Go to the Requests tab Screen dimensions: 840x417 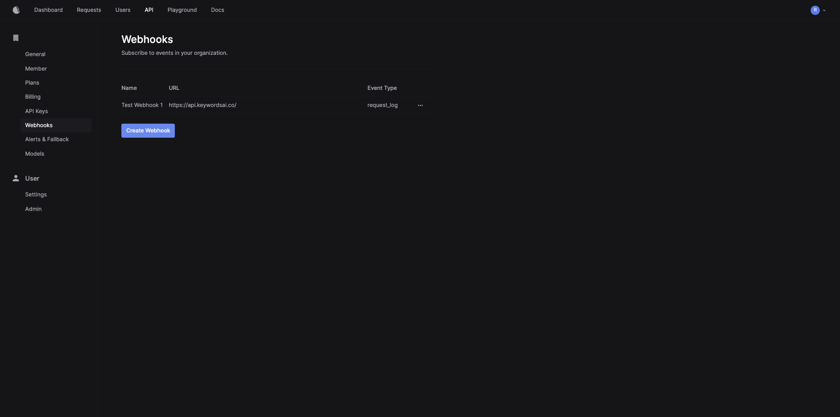tap(89, 10)
